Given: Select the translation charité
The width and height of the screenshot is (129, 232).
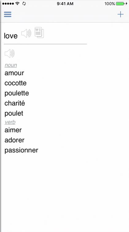Looking at the screenshot, I should pyautogui.click(x=15, y=103).
